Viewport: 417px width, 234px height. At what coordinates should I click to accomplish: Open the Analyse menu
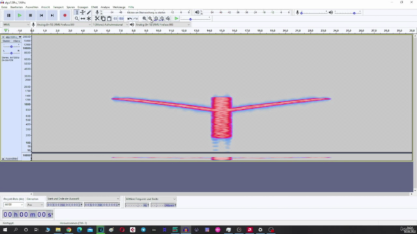pyautogui.click(x=105, y=7)
